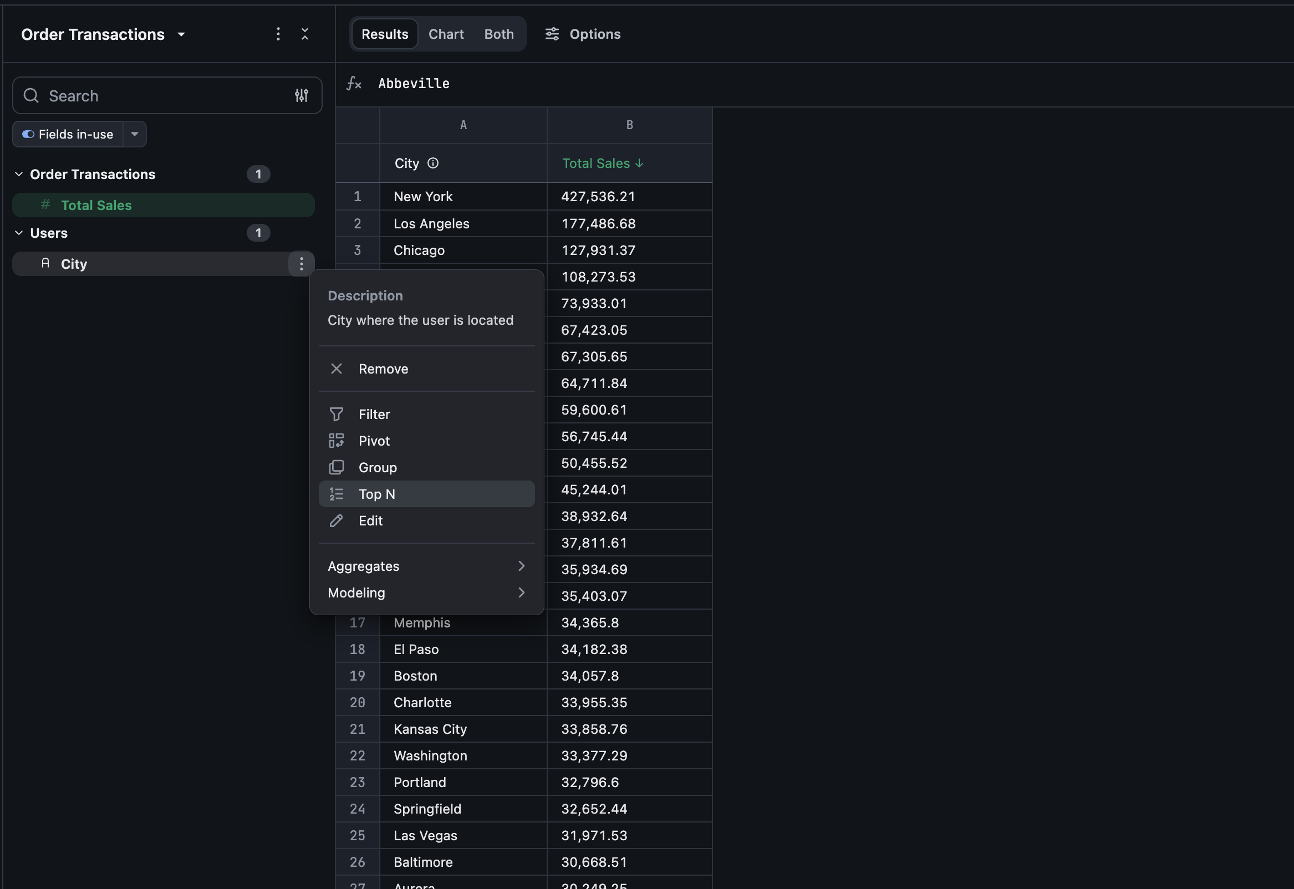The image size is (1294, 889).
Task: Collapse the Order Transactions field group
Action: point(19,174)
